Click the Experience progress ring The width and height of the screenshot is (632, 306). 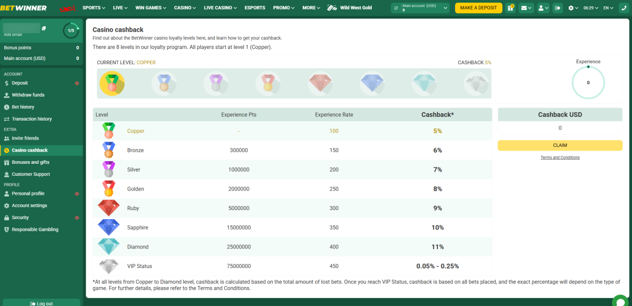[588, 83]
